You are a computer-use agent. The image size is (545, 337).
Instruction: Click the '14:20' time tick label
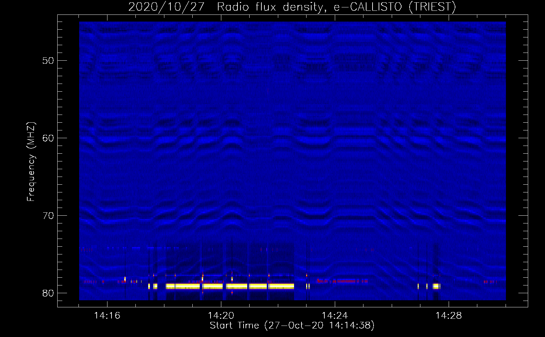(x=221, y=315)
